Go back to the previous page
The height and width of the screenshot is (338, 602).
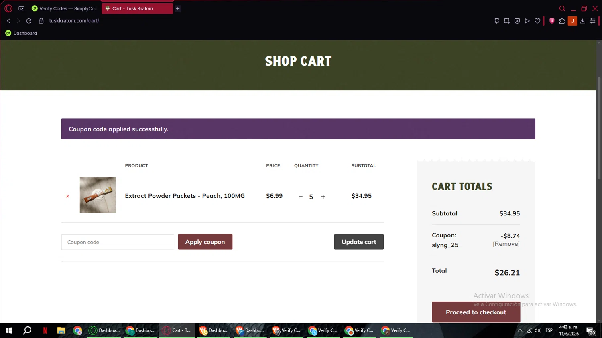8,21
